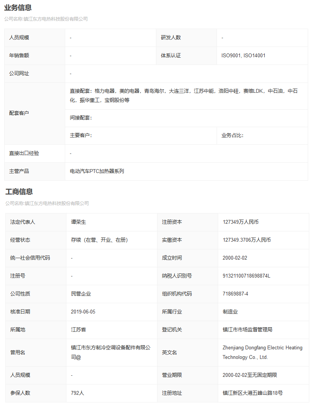Click the 统一社会信用代码 label
The width and height of the screenshot is (315, 420).
(x=30, y=258)
